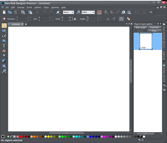Screen dimensions: 167x143
Task: Toggle the magnet snapping button
Action: click(99, 12)
